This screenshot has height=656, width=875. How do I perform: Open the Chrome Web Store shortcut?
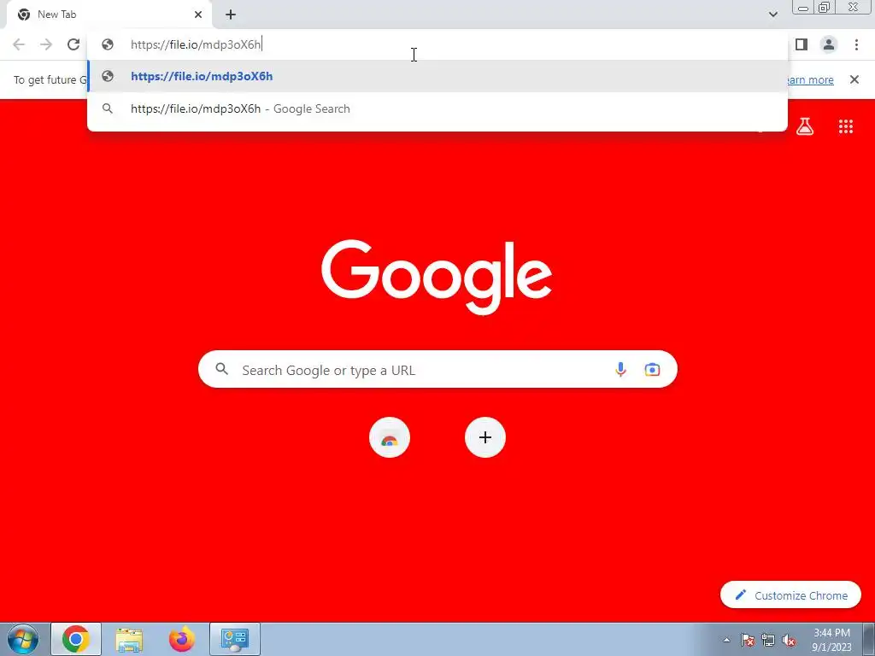(390, 437)
